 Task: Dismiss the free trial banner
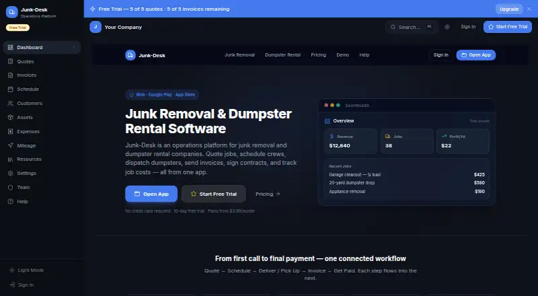[x=529, y=9]
